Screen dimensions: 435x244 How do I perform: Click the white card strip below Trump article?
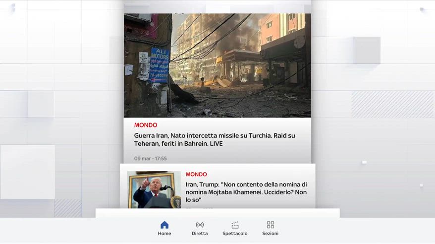coord(217,213)
